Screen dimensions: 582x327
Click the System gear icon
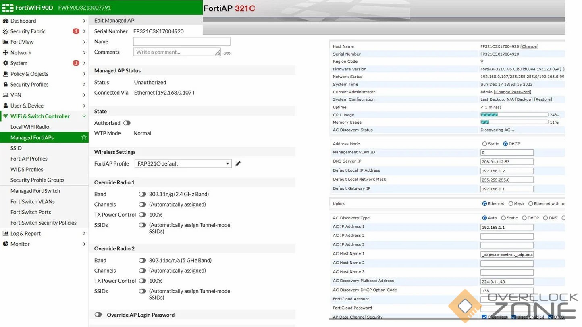tap(6, 63)
